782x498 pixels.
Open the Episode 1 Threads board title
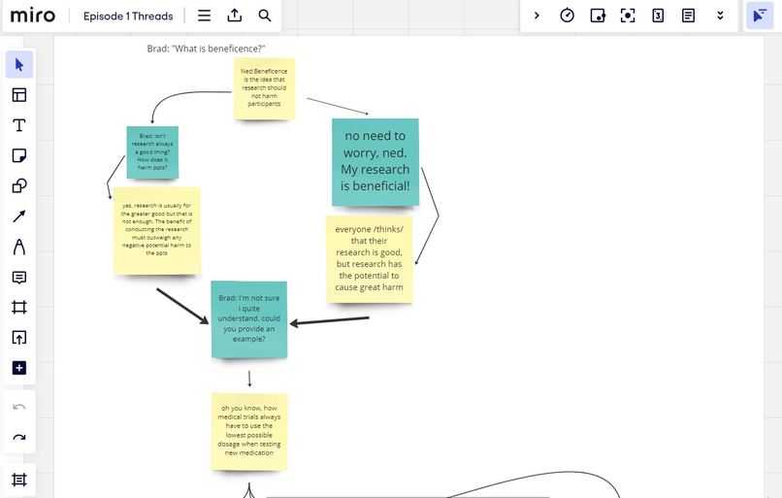click(128, 16)
